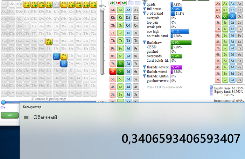The height and width of the screenshot is (159, 245).
Task: Click the "Обычный" calculator mode title
Action: point(45,117)
